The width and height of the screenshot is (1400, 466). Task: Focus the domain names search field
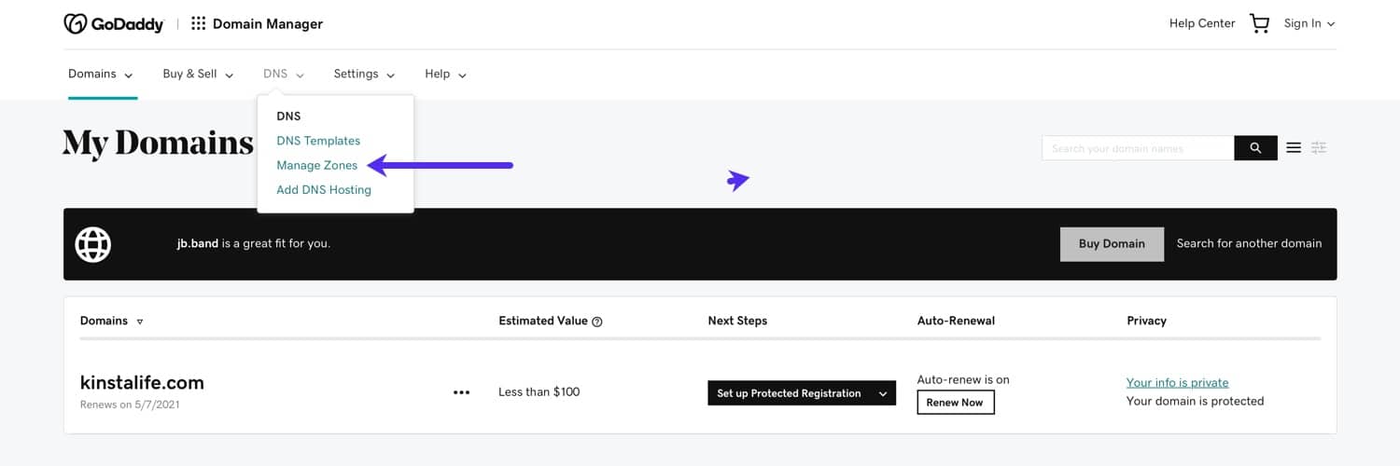click(x=1137, y=148)
